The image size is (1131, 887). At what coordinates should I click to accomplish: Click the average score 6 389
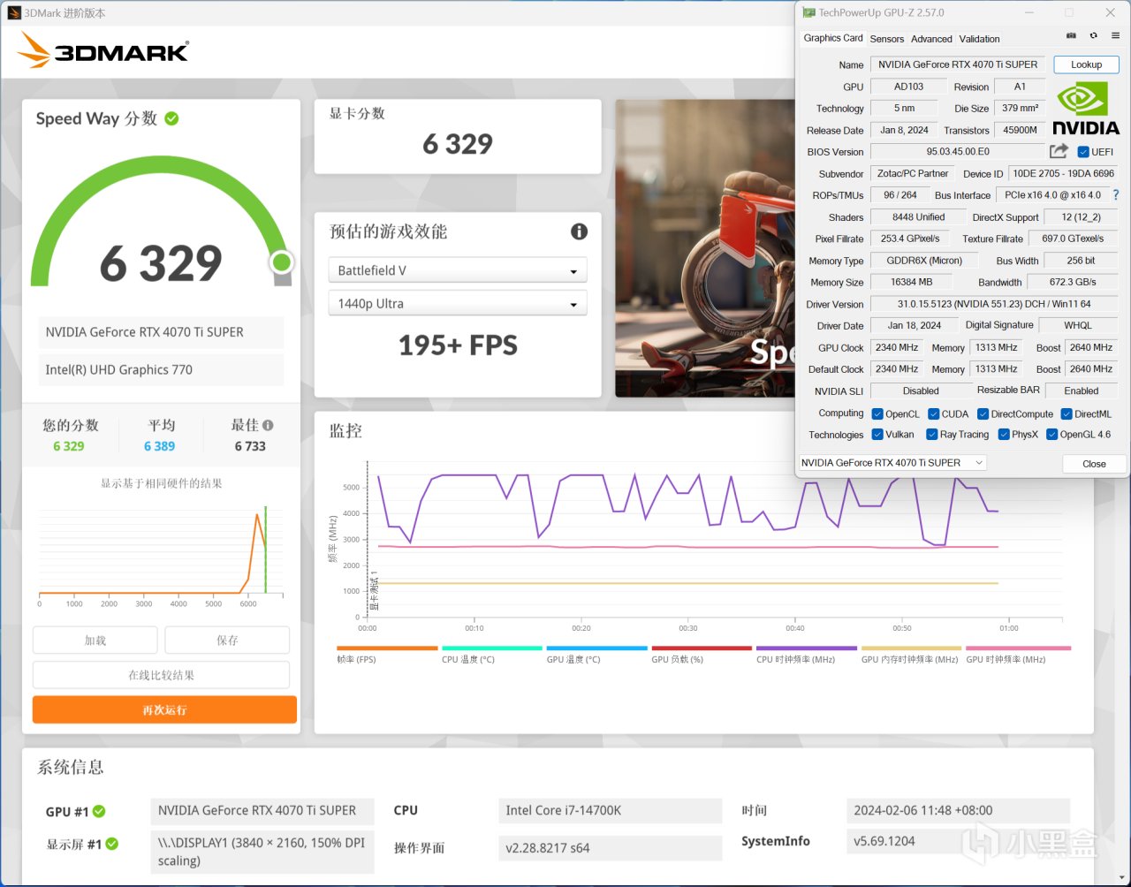[160, 446]
